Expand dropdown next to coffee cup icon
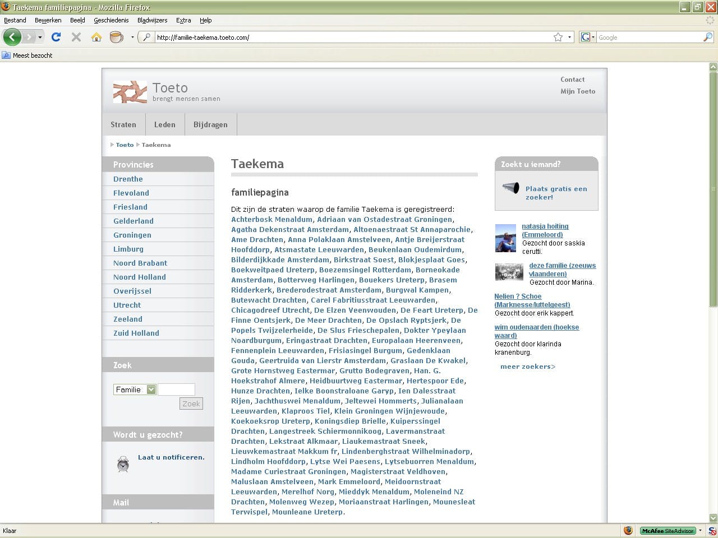This screenshot has height=538, width=718. coord(132,38)
